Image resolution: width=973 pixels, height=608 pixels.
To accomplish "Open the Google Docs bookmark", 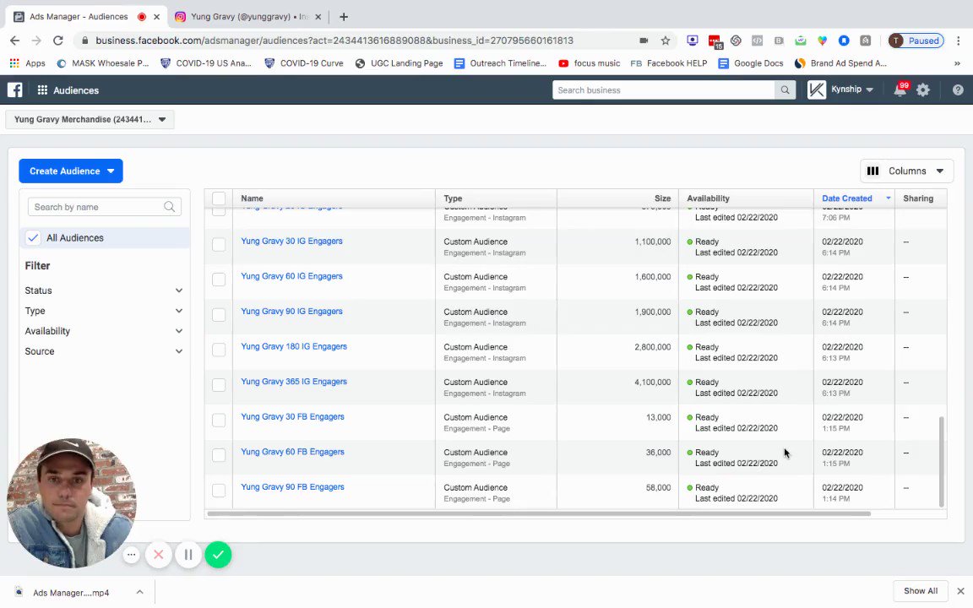I will (751, 63).
